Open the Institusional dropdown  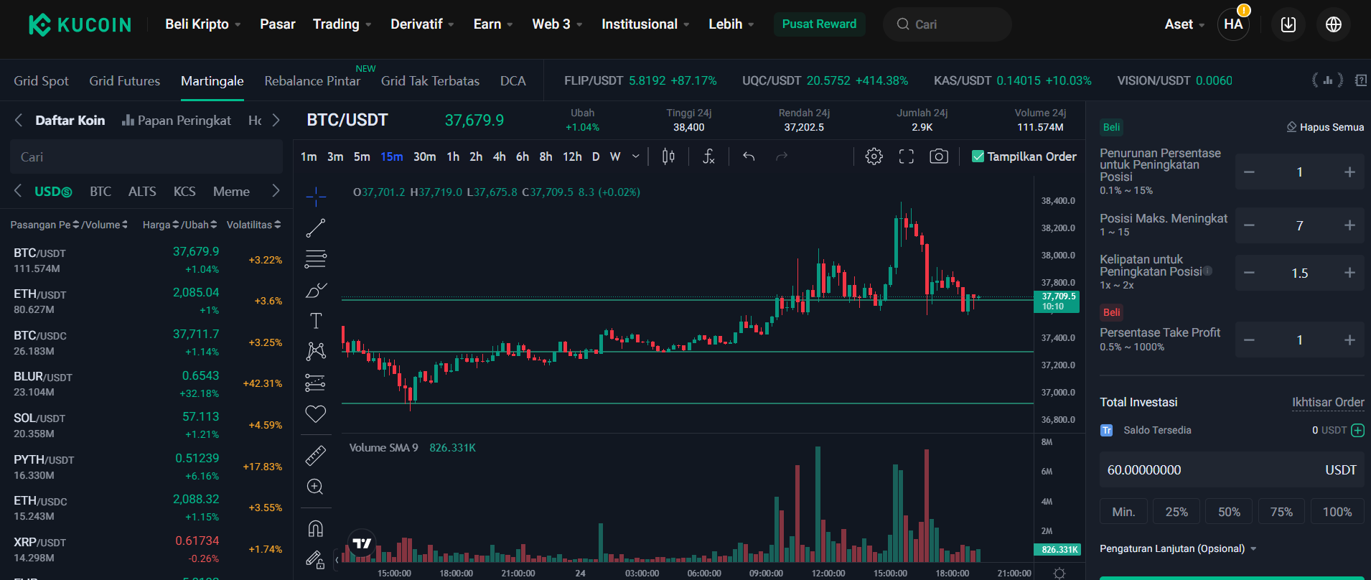[x=645, y=24]
